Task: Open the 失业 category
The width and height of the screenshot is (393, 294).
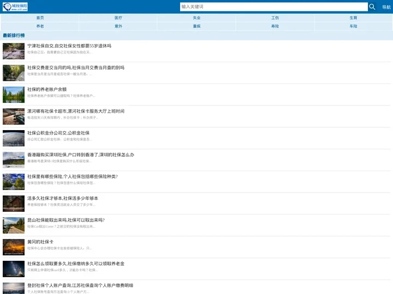Action: tap(196, 18)
